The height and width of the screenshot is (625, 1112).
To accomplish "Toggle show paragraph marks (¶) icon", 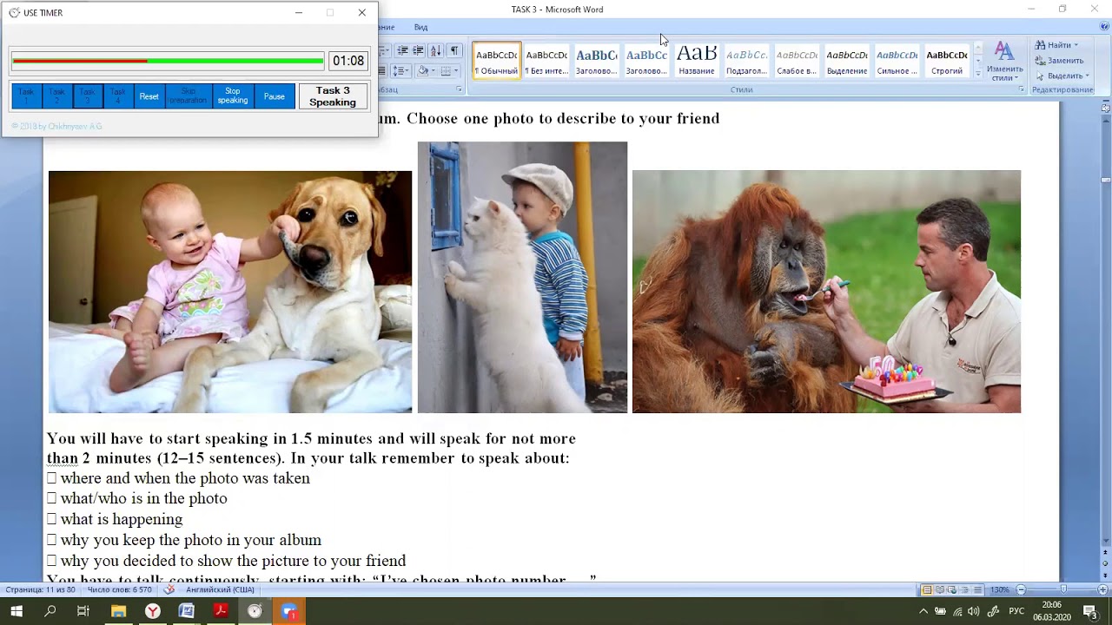I will point(453,51).
